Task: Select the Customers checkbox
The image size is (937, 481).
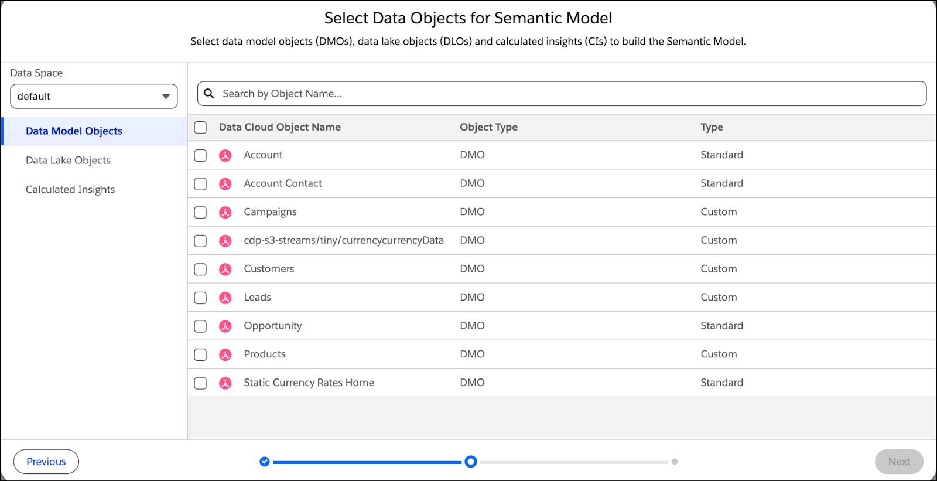Action: [200, 269]
